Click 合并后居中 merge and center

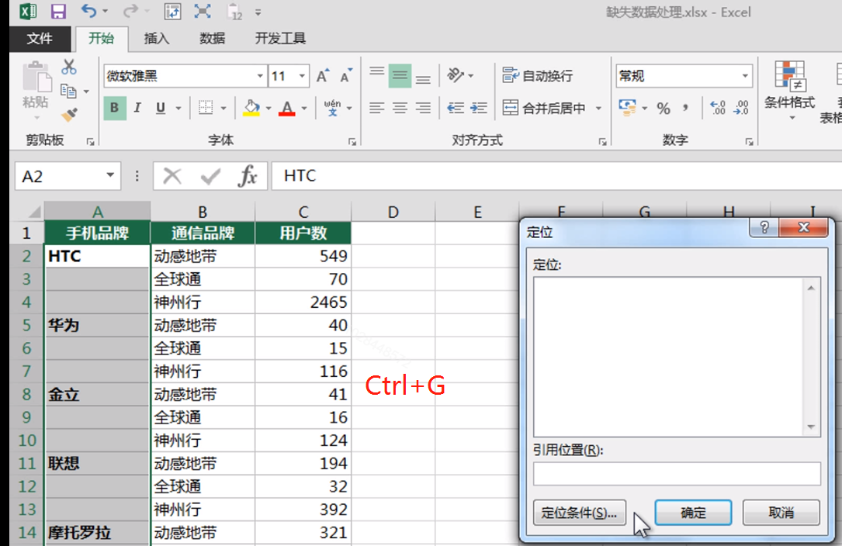[x=544, y=108]
